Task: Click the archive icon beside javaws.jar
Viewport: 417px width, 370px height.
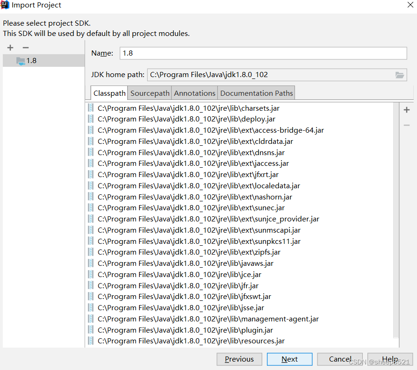Action: (91, 263)
